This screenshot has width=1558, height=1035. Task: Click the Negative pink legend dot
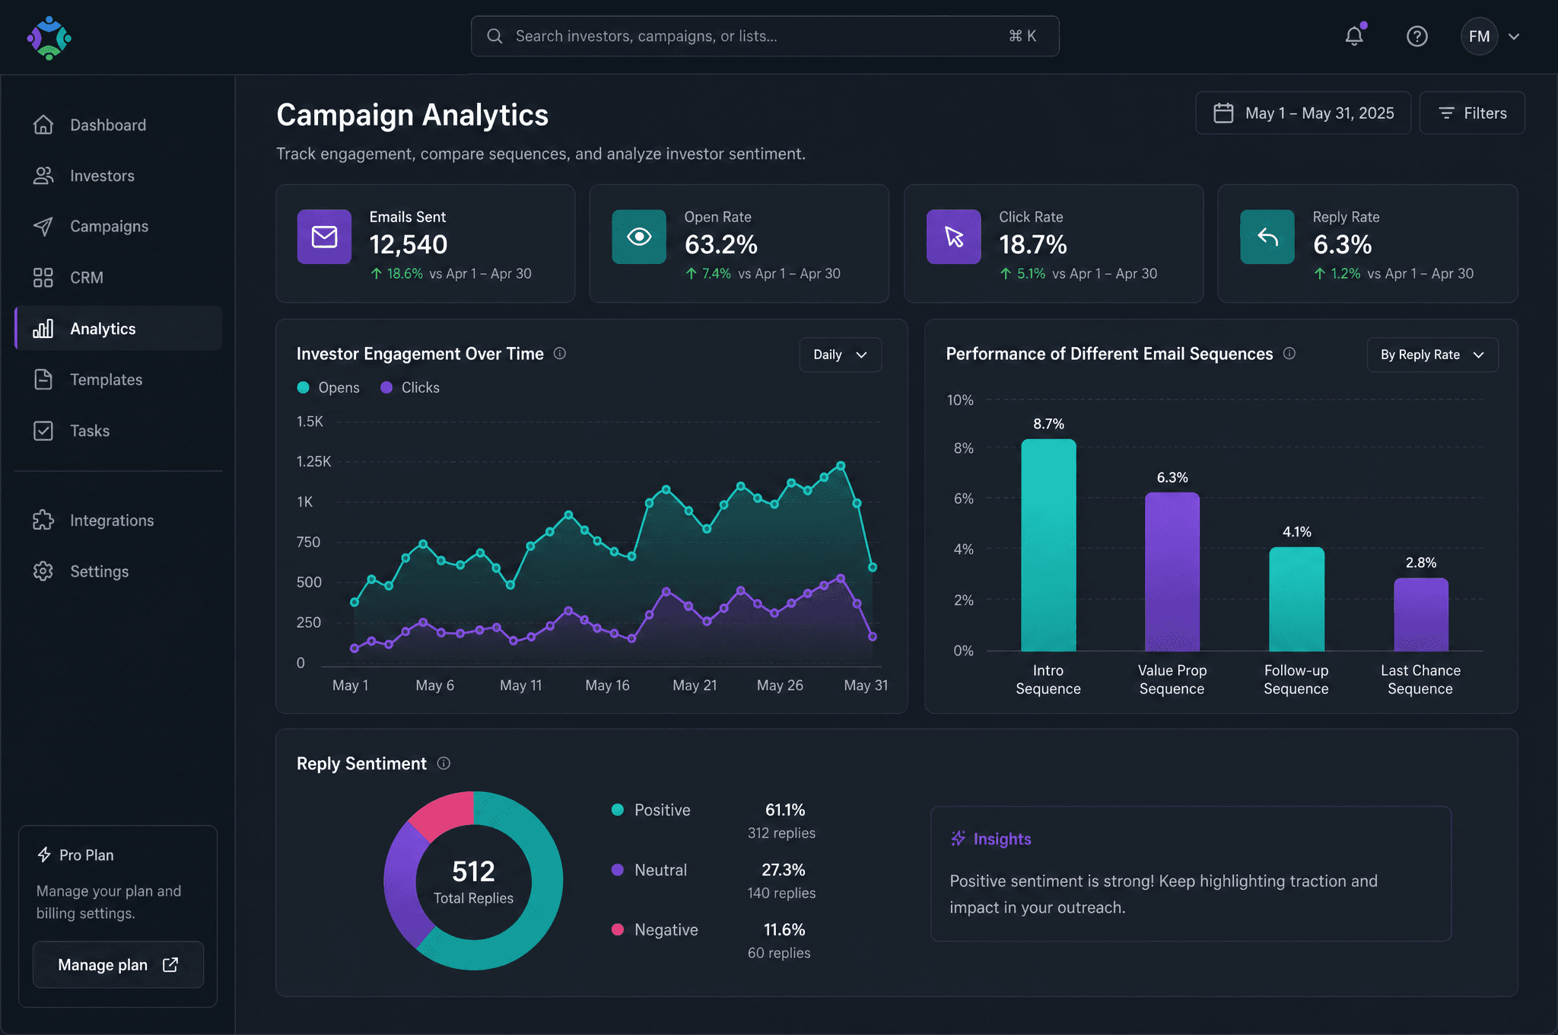click(618, 929)
